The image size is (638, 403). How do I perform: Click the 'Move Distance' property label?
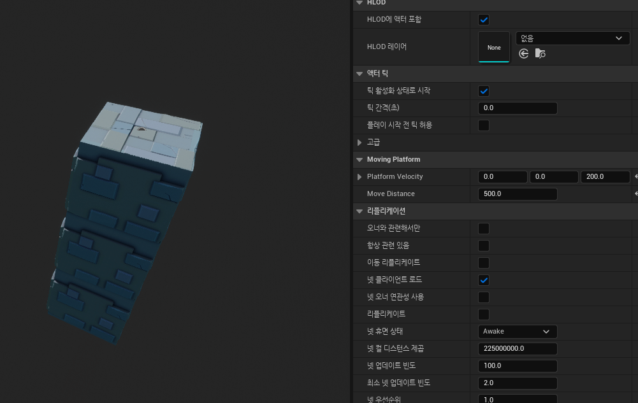click(391, 194)
